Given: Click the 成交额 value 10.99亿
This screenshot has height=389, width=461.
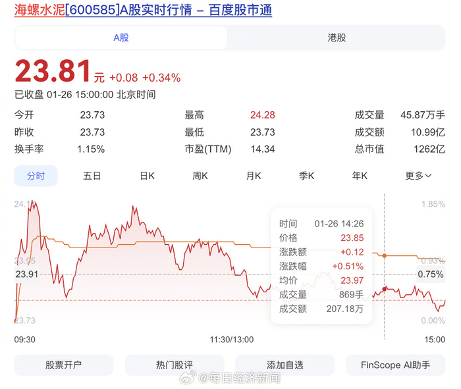Looking at the screenshot, I should click(x=428, y=132).
